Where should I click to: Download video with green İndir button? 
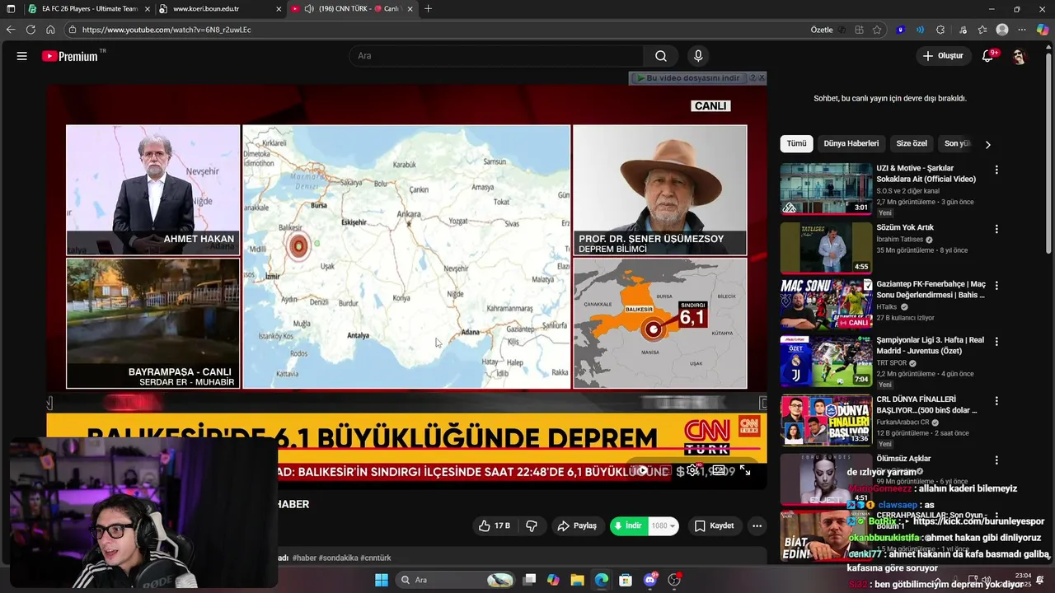[629, 525]
